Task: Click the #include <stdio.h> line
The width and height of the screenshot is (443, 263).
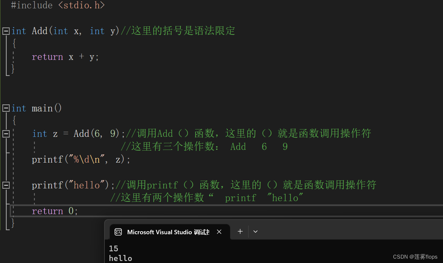Action: (58, 5)
